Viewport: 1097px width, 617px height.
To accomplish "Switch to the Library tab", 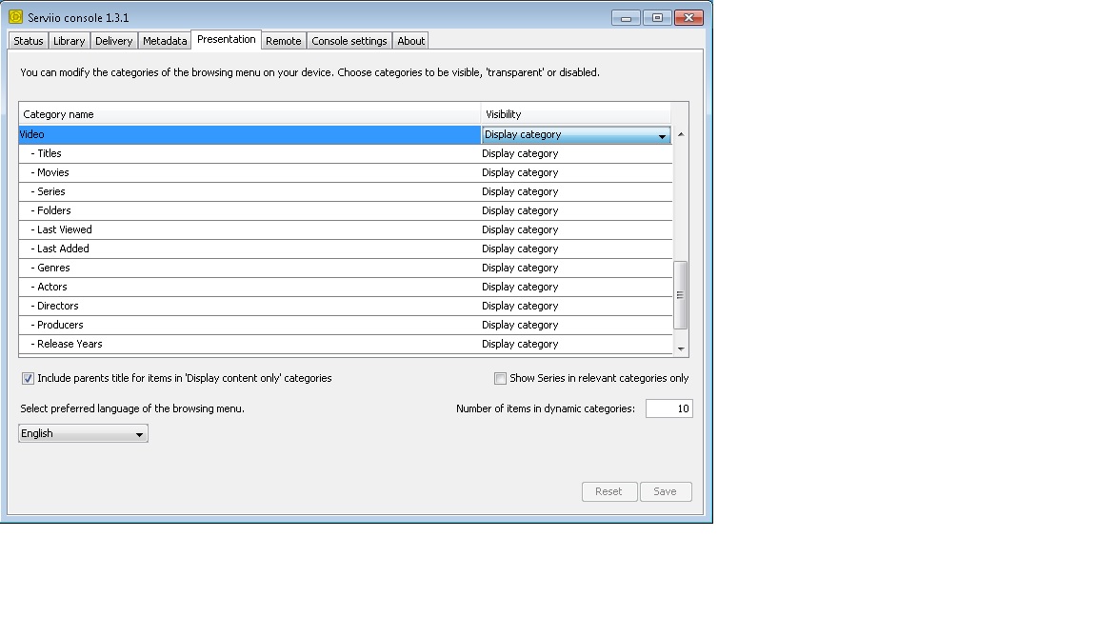I will 69,41.
